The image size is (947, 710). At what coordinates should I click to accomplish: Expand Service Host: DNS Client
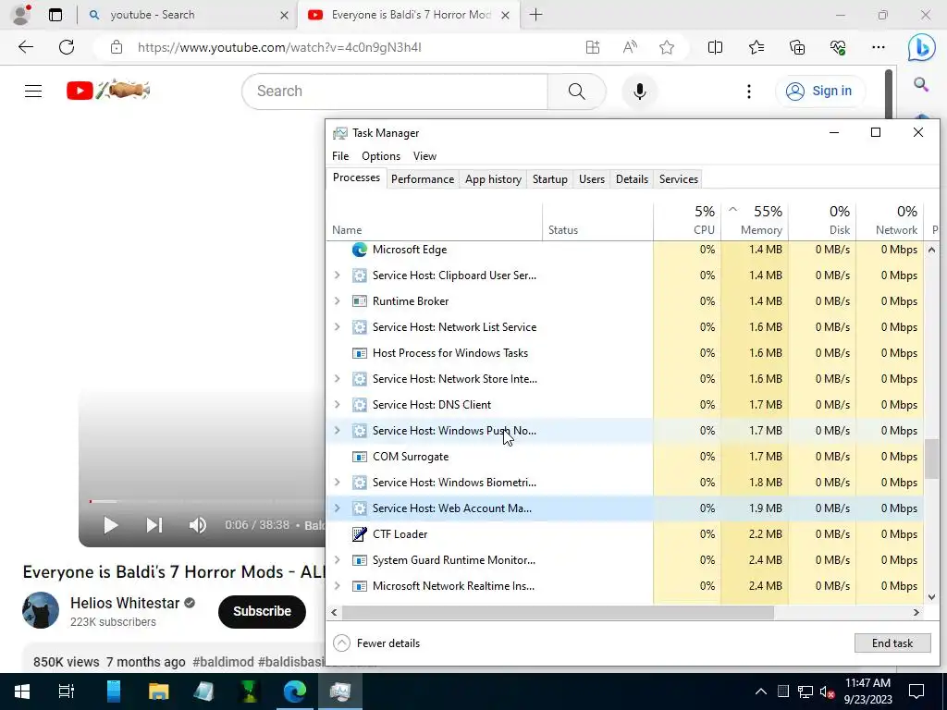(337, 405)
